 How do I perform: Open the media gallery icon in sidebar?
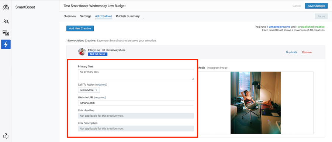[x=6, y=33]
